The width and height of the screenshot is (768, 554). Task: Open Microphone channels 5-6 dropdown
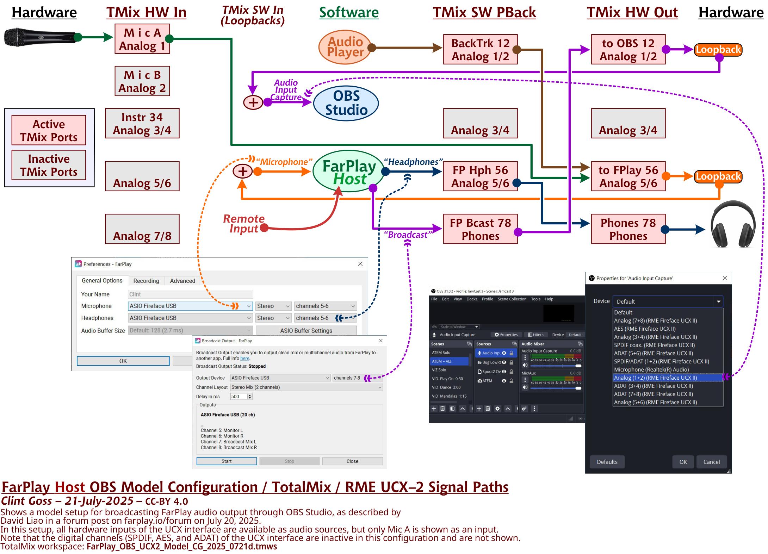click(x=326, y=306)
